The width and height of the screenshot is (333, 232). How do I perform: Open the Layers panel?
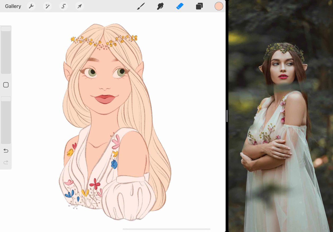pyautogui.click(x=199, y=6)
